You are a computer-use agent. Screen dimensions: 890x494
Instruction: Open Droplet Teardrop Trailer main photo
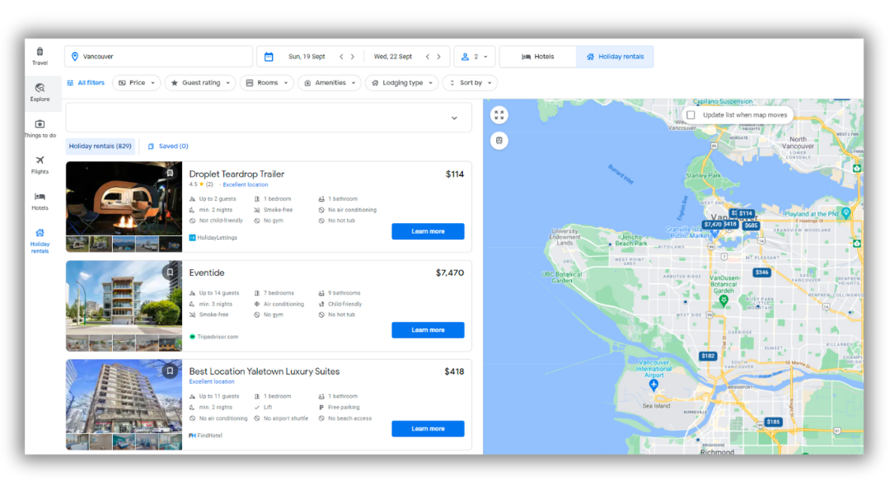(x=124, y=198)
